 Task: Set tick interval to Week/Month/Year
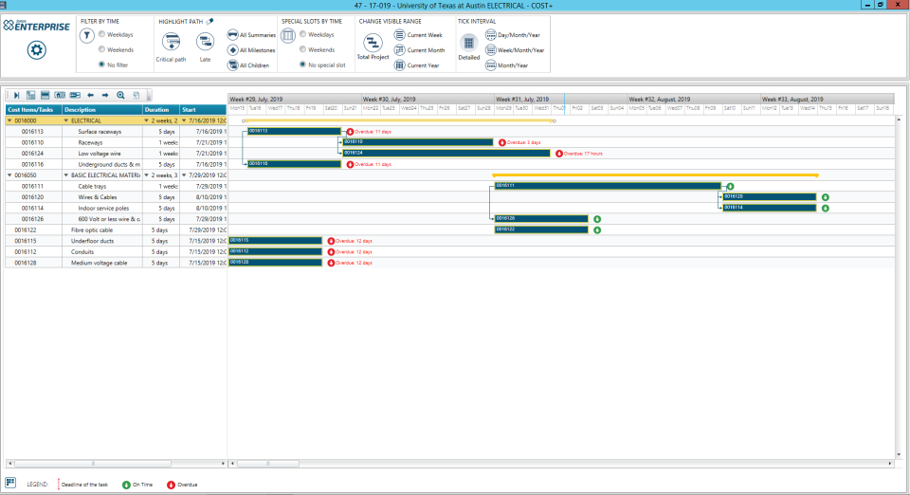515,50
